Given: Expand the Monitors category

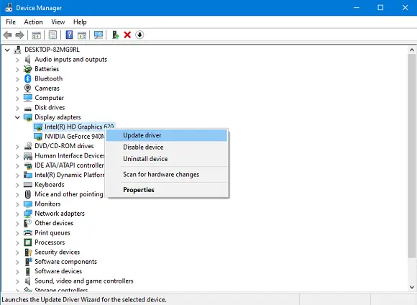Looking at the screenshot, I should click(17, 204).
